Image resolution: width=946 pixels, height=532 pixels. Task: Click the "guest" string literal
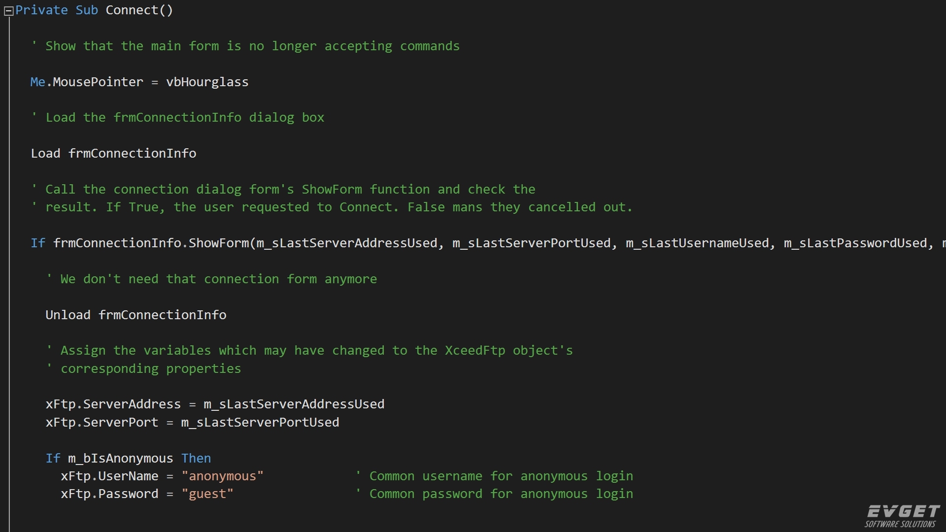coord(207,494)
